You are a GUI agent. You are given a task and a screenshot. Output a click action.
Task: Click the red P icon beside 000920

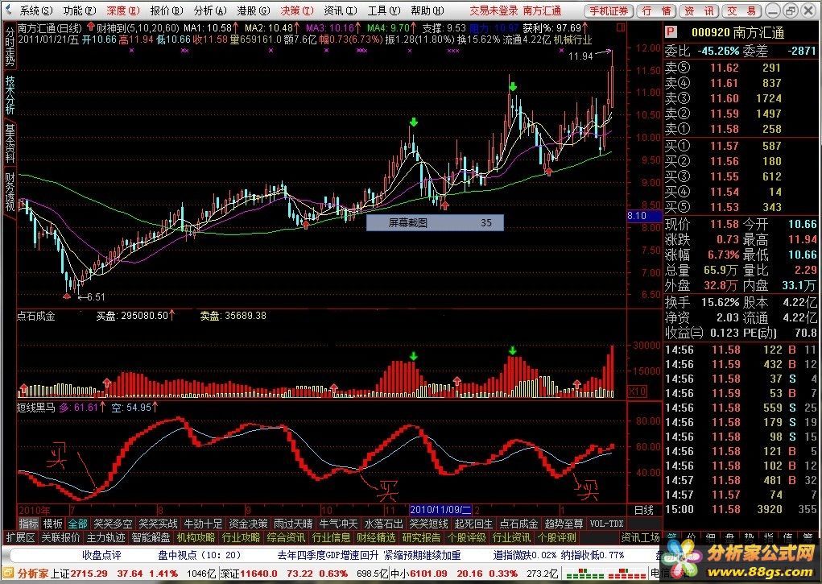(671, 32)
